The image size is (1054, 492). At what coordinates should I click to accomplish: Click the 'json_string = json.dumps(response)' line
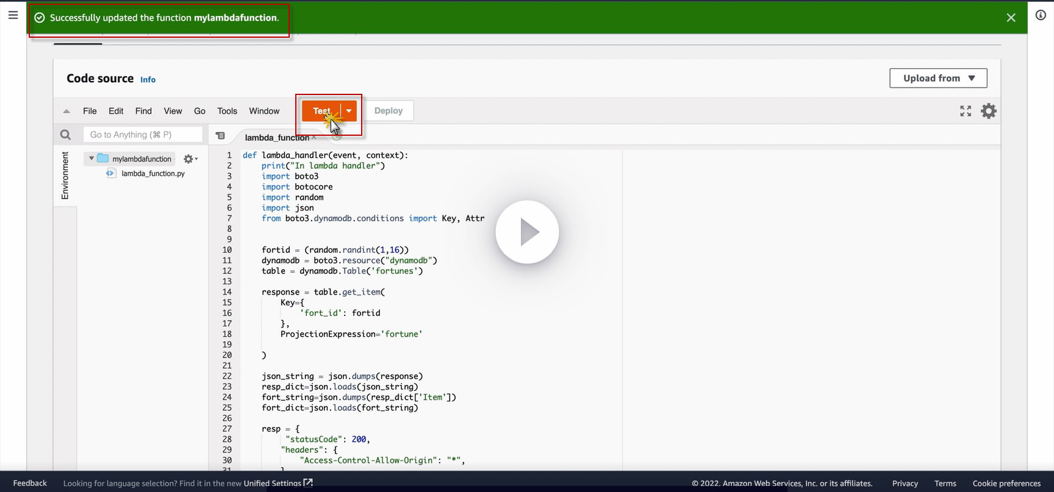tap(342, 376)
